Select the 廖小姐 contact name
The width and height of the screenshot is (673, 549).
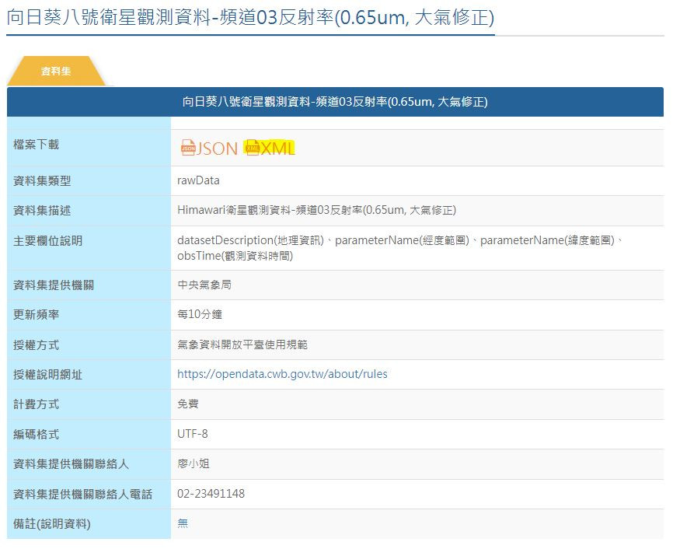(194, 463)
